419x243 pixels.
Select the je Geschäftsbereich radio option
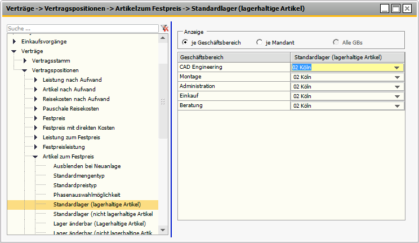coord(185,42)
